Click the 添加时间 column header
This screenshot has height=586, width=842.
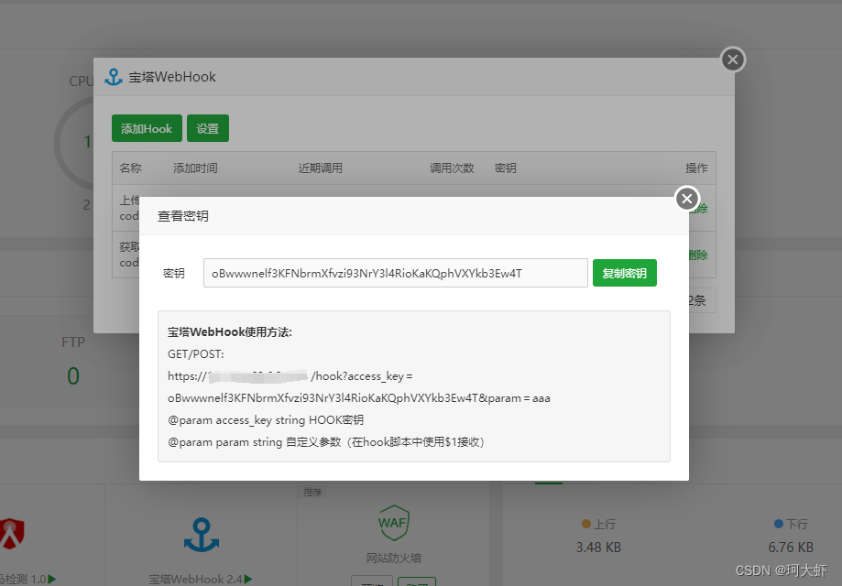195,168
